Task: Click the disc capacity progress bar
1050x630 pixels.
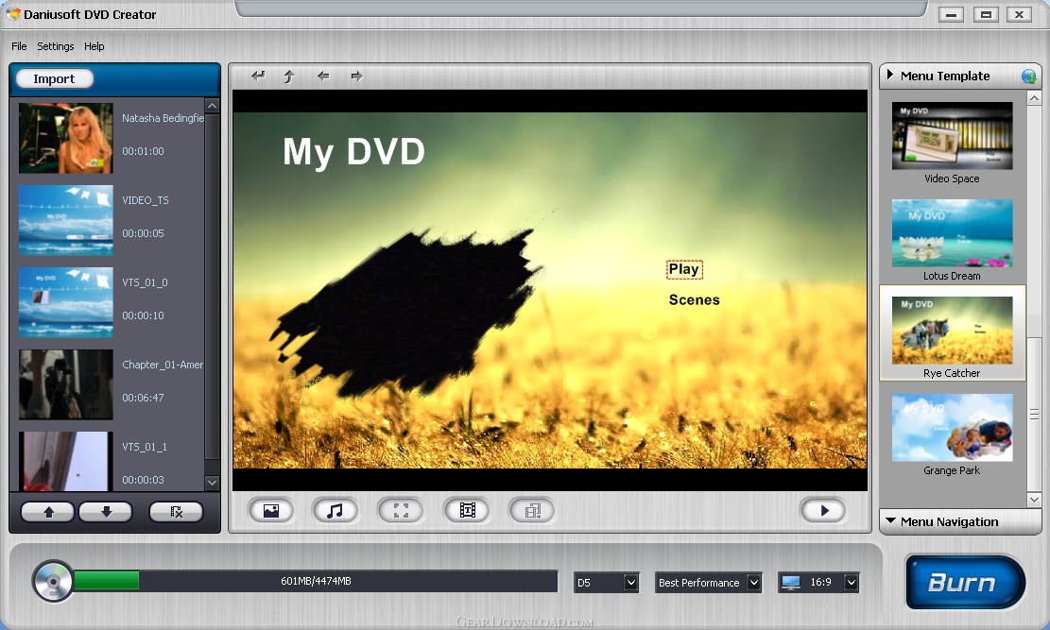Action: click(x=316, y=581)
